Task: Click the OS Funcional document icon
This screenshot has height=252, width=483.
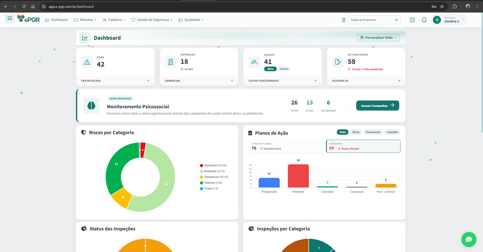Action: [x=338, y=62]
